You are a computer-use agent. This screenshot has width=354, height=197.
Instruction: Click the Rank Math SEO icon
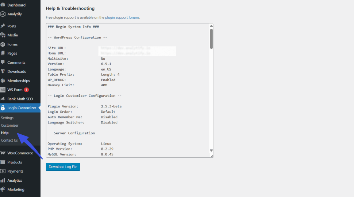pyautogui.click(x=3, y=99)
